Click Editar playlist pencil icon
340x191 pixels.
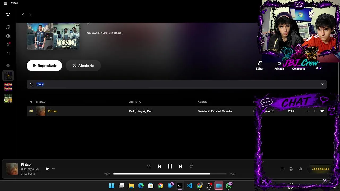point(260,65)
